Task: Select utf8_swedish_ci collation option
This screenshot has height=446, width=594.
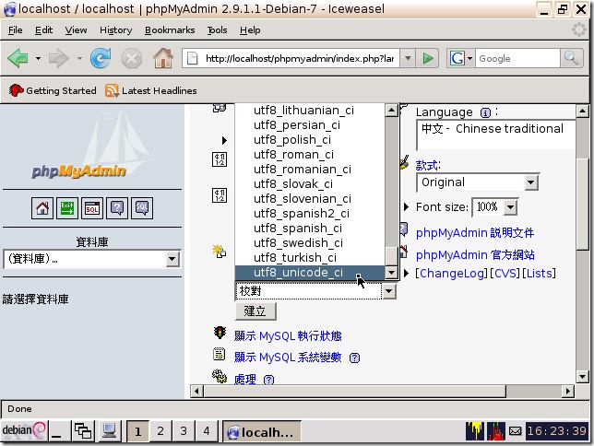Action: pyautogui.click(x=310, y=243)
